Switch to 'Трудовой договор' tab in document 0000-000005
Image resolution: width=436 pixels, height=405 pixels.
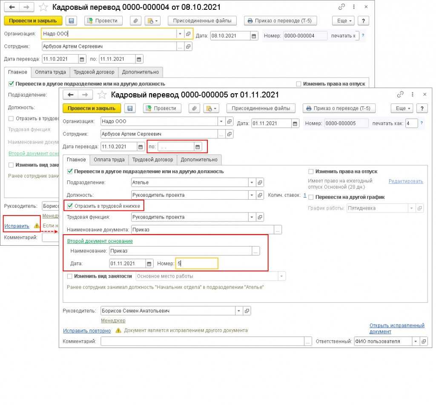pyautogui.click(x=152, y=160)
